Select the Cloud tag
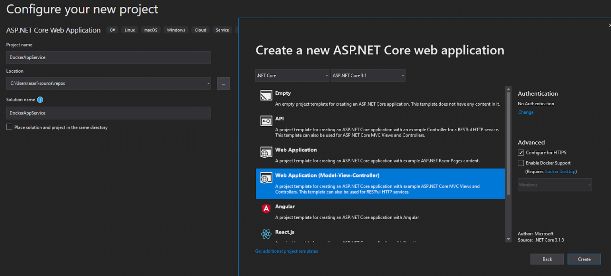The image size is (611, 276). (x=200, y=30)
